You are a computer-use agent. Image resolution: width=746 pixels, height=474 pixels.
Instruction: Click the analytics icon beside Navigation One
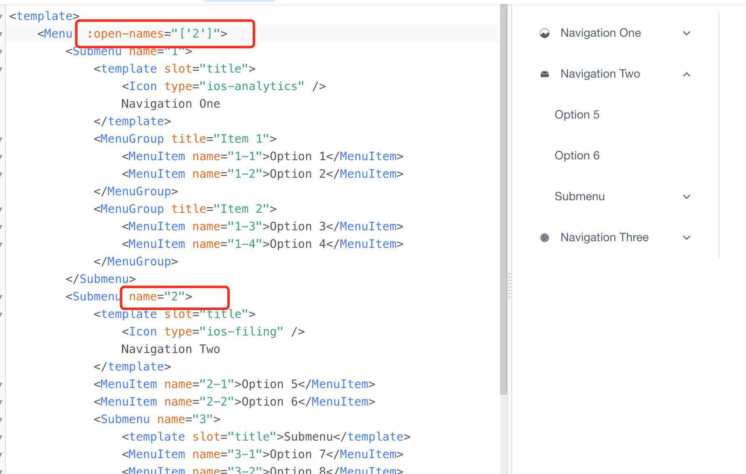544,33
